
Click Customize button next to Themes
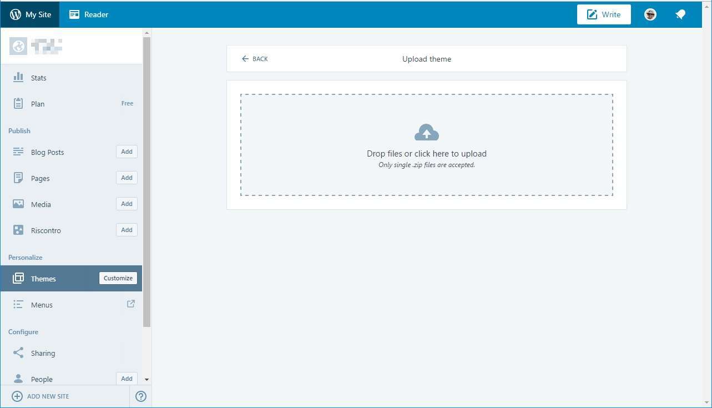coord(118,278)
